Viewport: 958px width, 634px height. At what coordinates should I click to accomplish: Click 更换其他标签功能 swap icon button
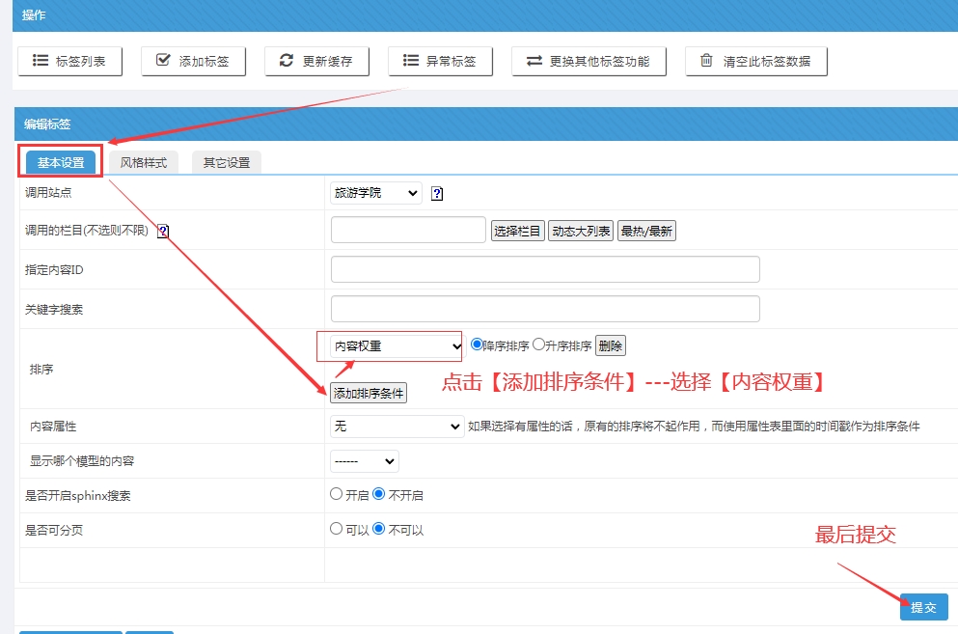(588, 61)
